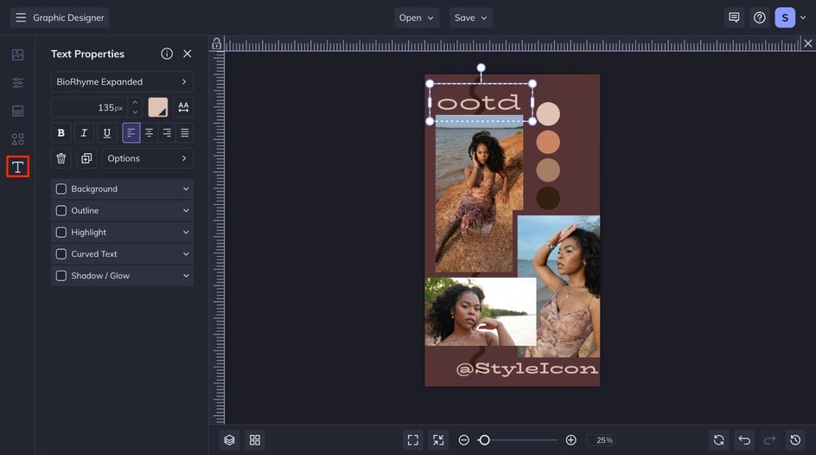Image resolution: width=816 pixels, height=455 pixels.
Task: Show the grid view icon
Action: [x=255, y=440]
